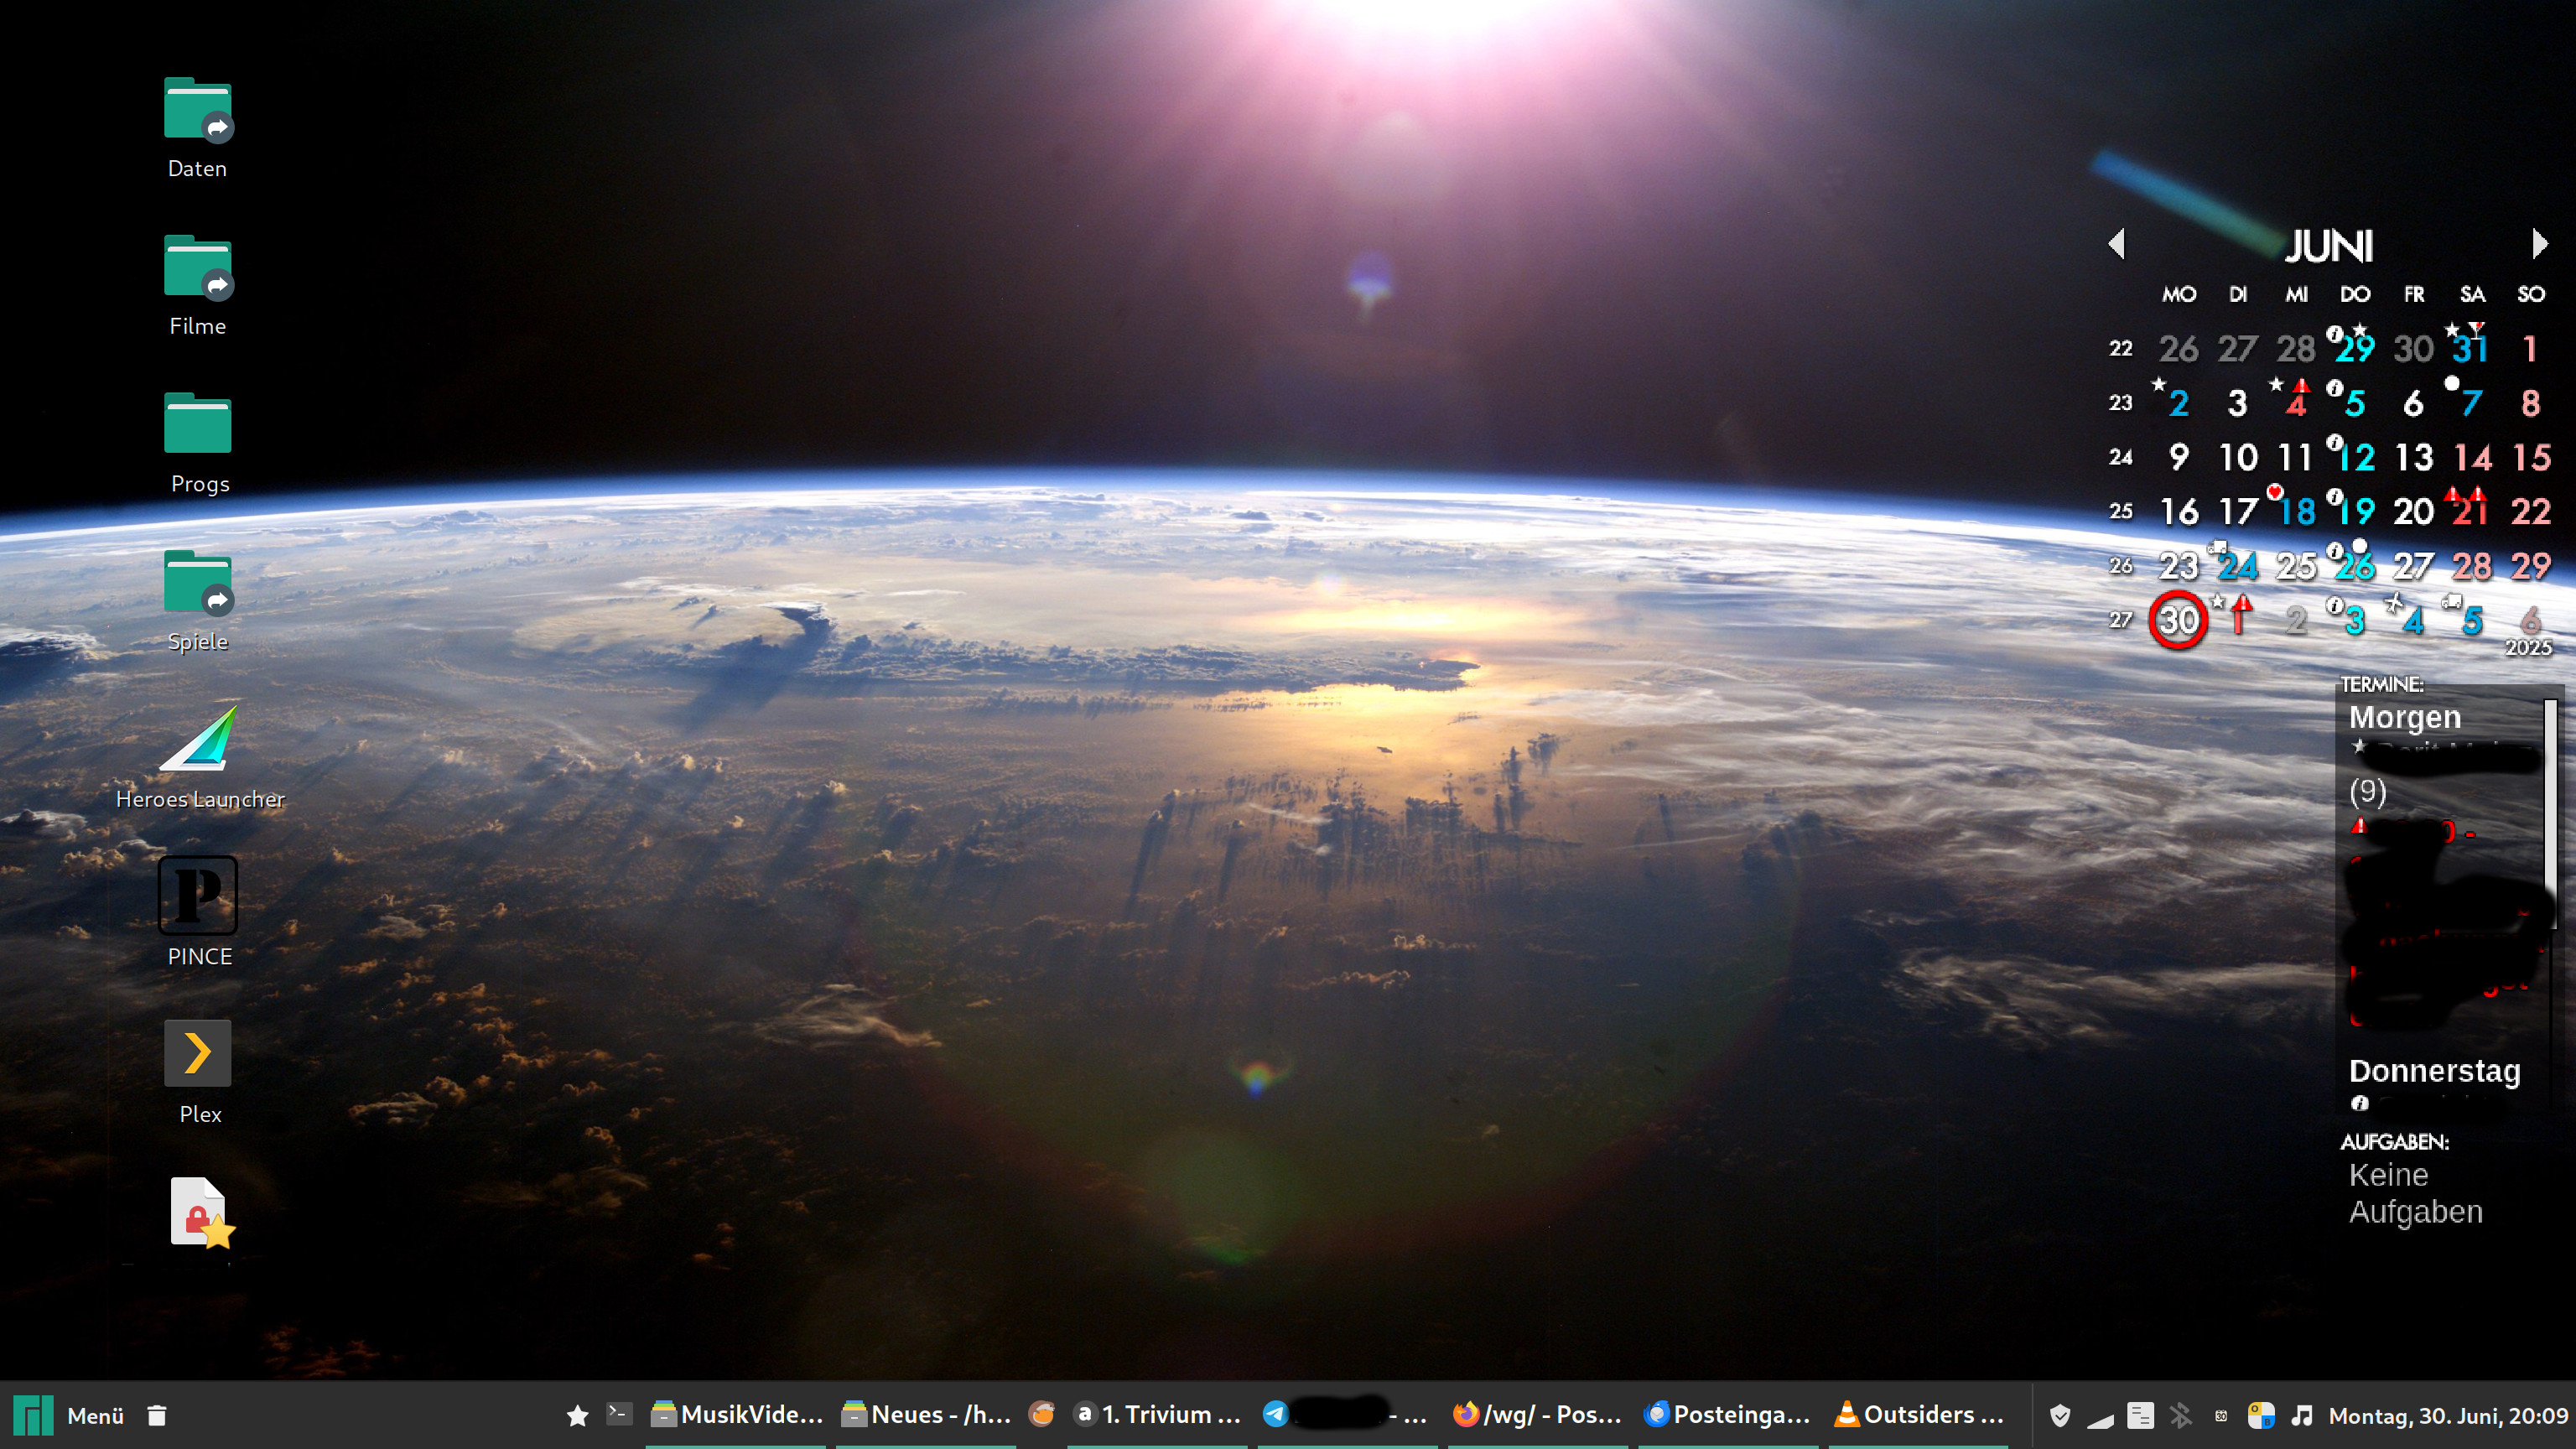Select June 24 in calendar
The image size is (2576, 1449).
2238,567
